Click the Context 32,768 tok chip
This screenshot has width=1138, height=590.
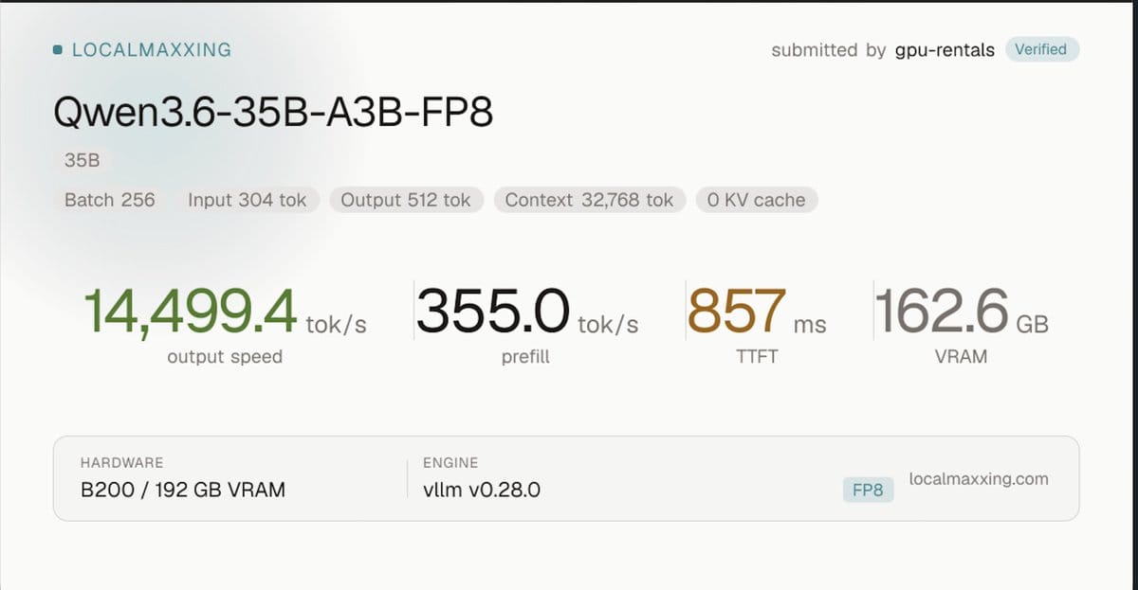point(589,200)
